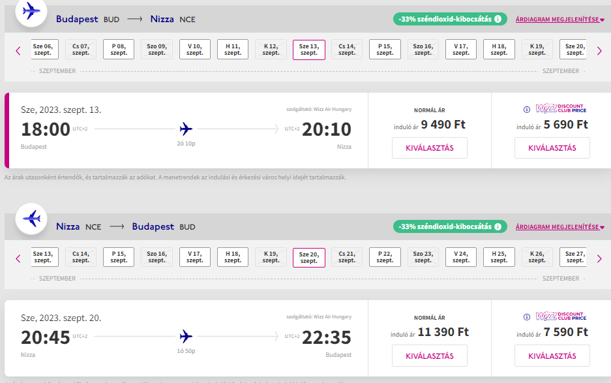
Task: Choose discount club 5 690 Ft Kiválasztás
Action: (x=552, y=148)
